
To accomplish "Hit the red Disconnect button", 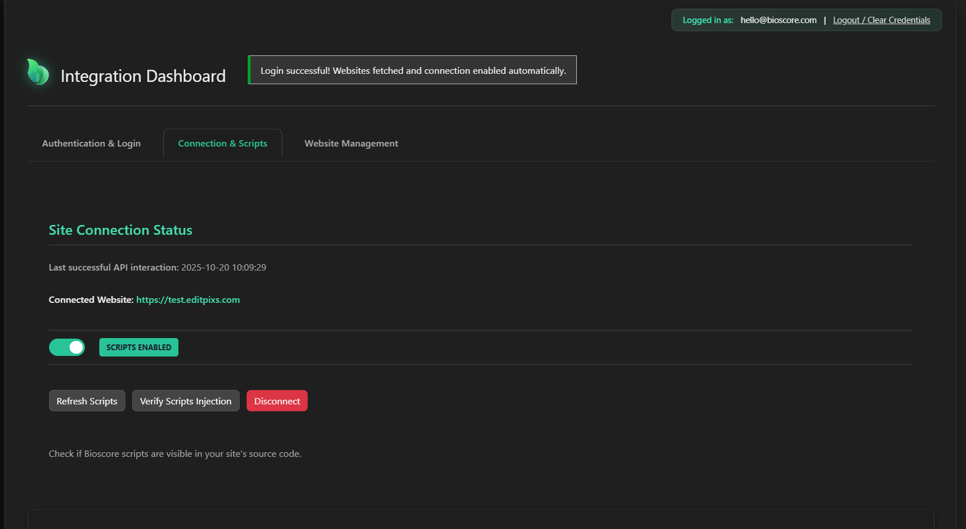I will click(x=277, y=401).
